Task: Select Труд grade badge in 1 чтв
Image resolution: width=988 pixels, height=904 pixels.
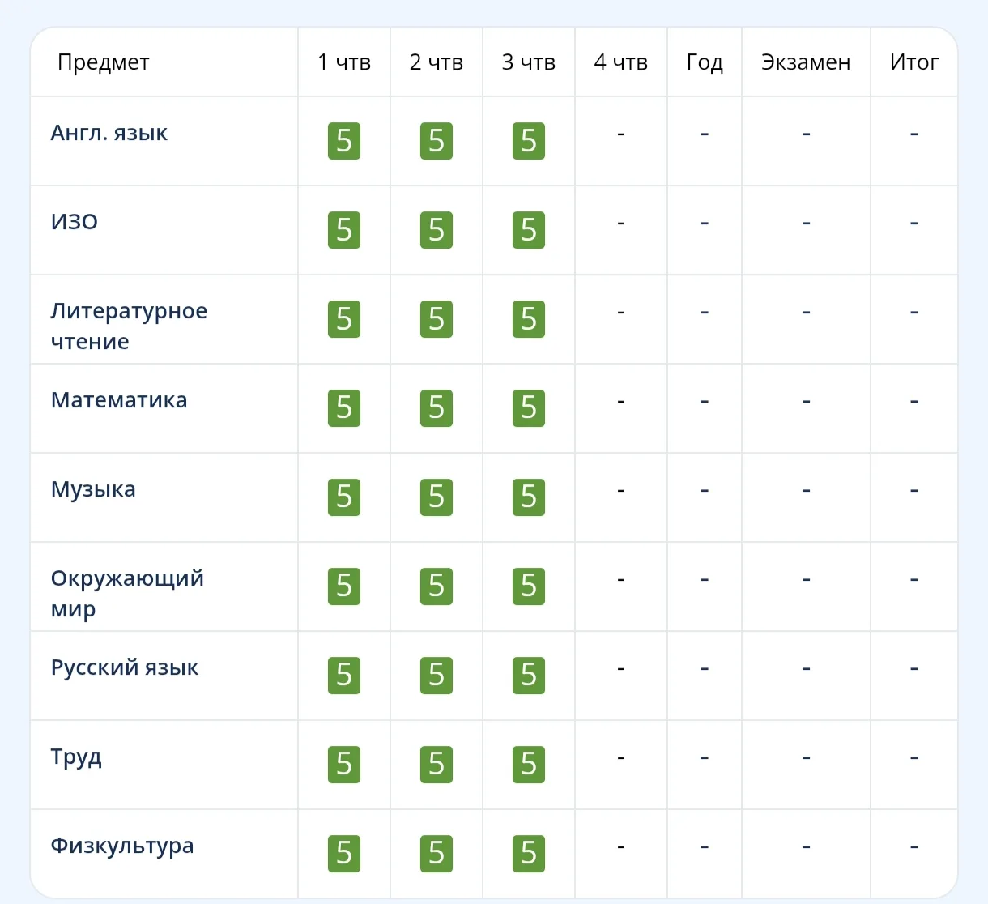Action: coord(344,765)
